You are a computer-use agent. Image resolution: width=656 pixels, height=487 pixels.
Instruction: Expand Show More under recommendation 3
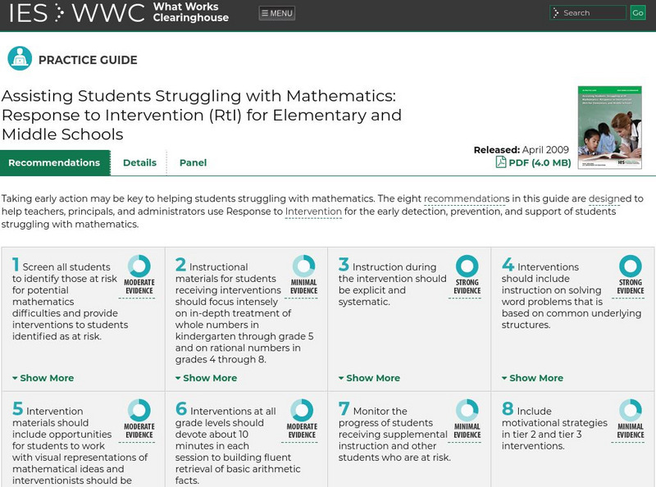[369, 378]
